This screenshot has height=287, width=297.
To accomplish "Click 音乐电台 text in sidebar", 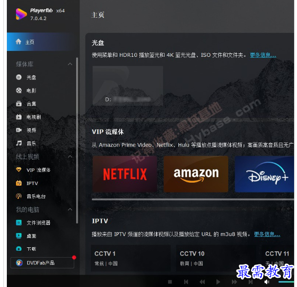I will tap(36, 196).
